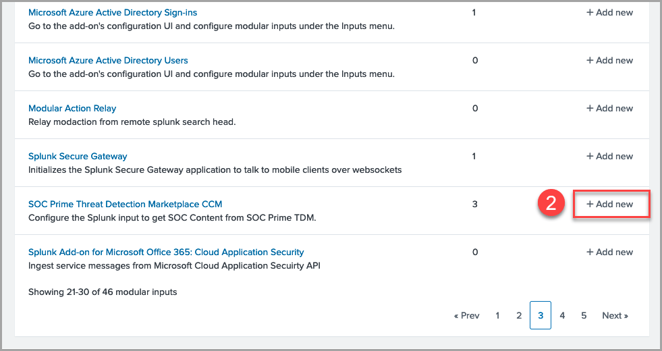
Task: Open Microsoft Azure Active Directory Users link
Action: point(108,60)
